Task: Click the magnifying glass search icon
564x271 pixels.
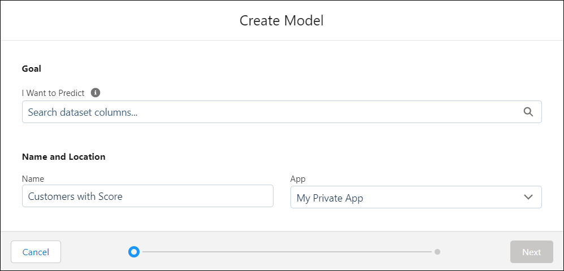Action: coord(528,112)
